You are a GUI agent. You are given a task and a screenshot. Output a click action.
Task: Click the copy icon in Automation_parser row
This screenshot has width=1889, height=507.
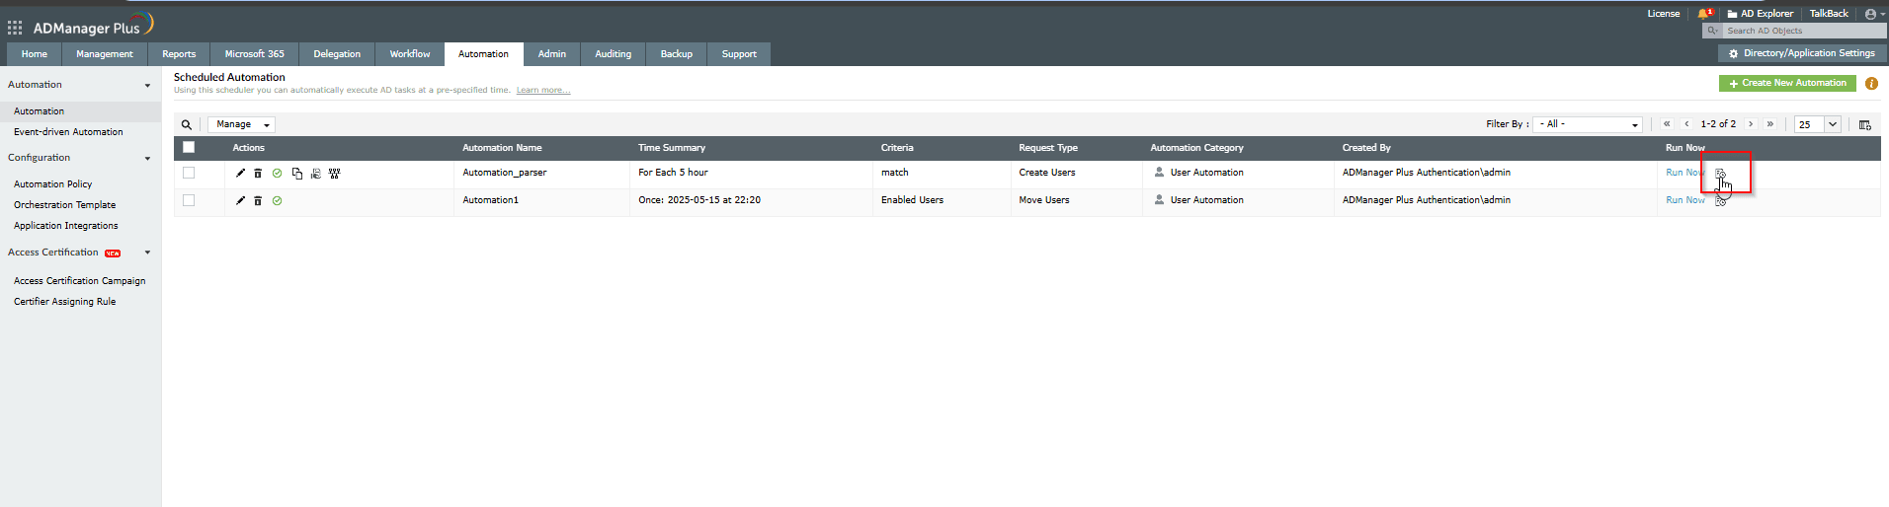pos(296,173)
